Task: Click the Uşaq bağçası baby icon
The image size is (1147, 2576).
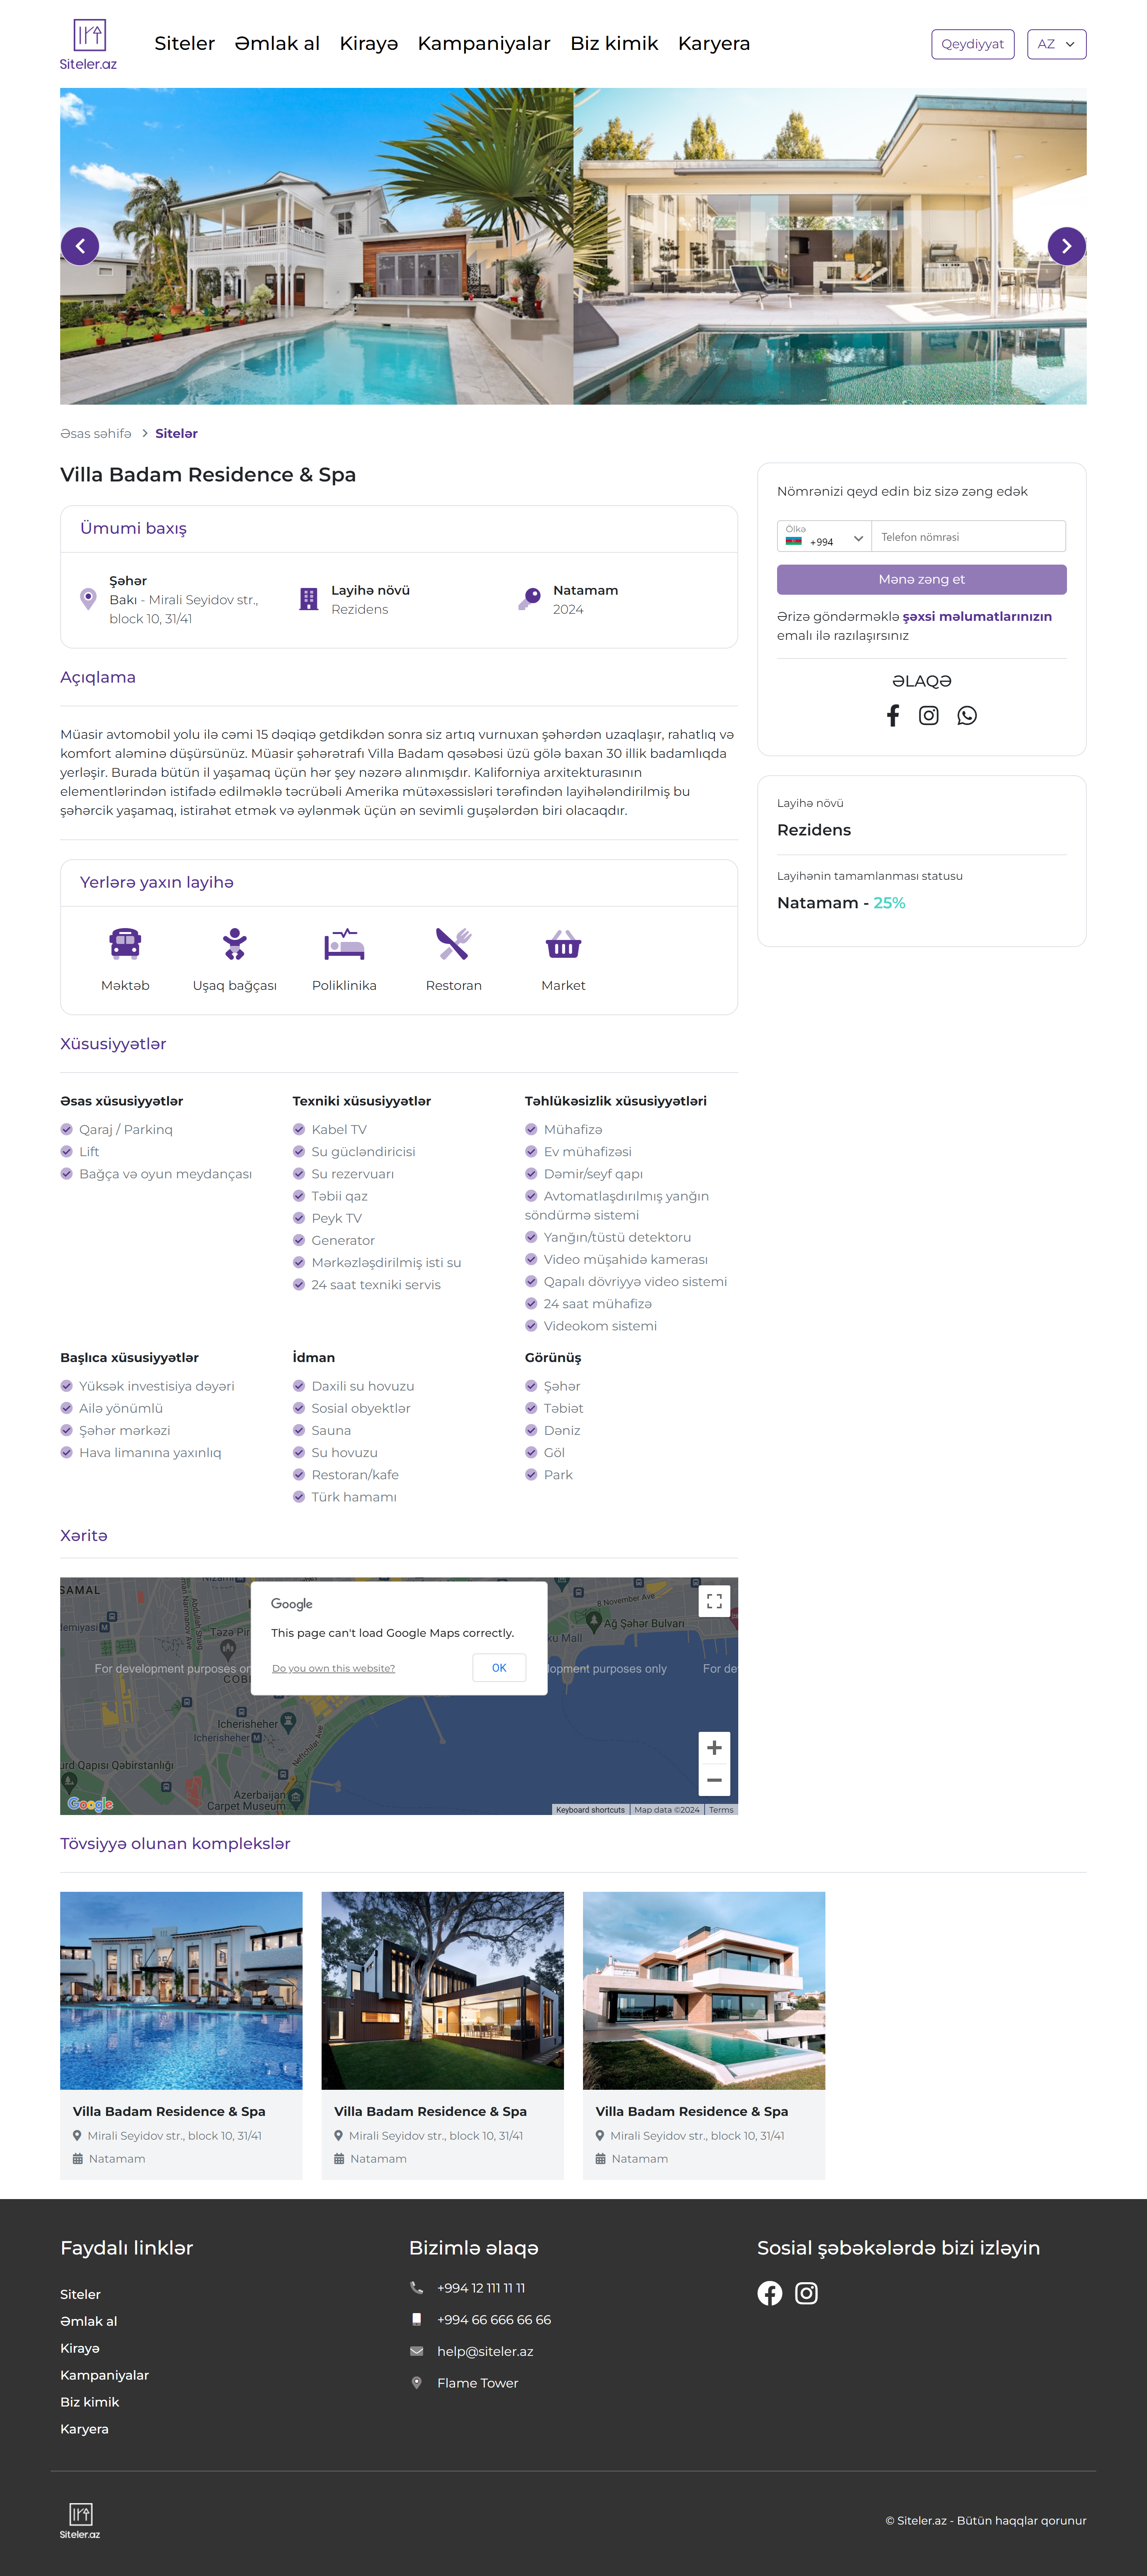Action: pos(234,943)
